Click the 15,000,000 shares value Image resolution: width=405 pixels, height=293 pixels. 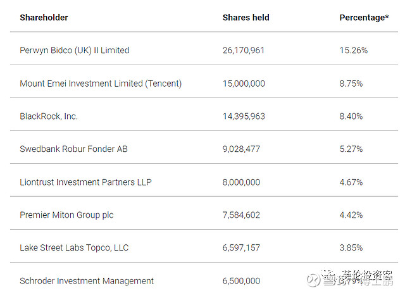pyautogui.click(x=244, y=84)
